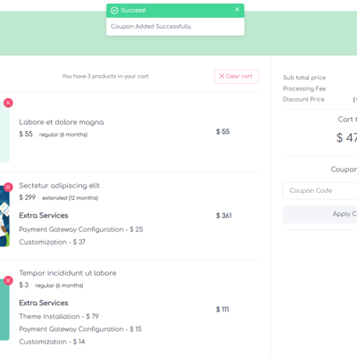Open the Labore et dolore magna product
This screenshot has width=357, height=357.
coord(62,122)
